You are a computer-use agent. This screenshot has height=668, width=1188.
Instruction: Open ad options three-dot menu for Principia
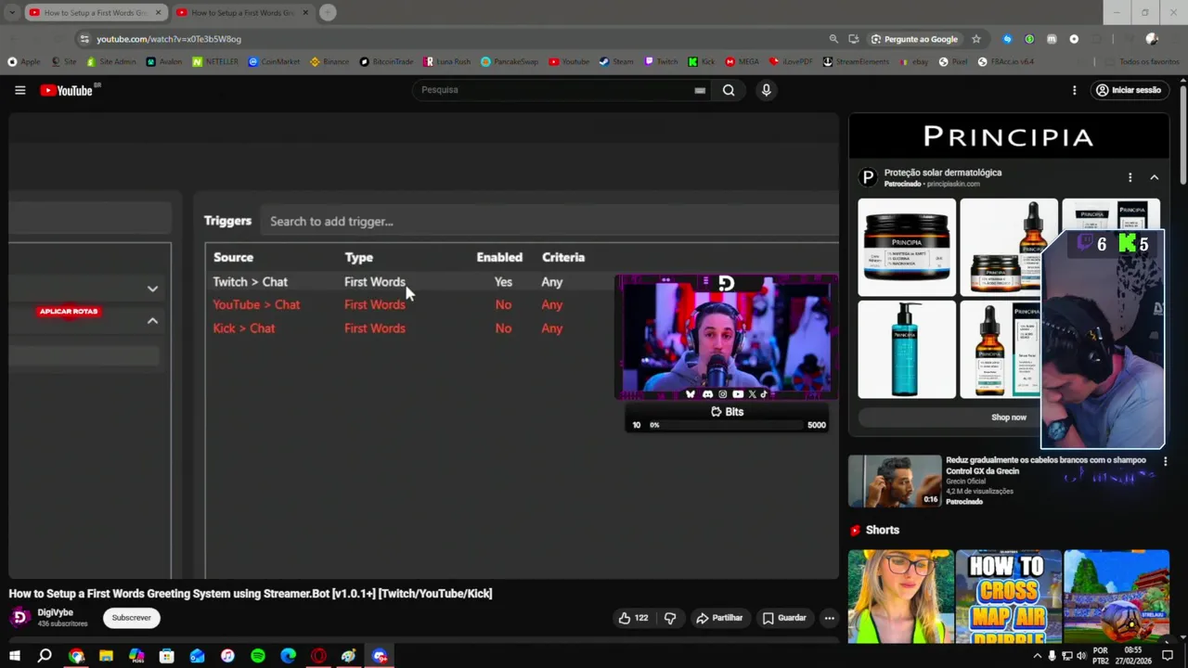point(1130,177)
